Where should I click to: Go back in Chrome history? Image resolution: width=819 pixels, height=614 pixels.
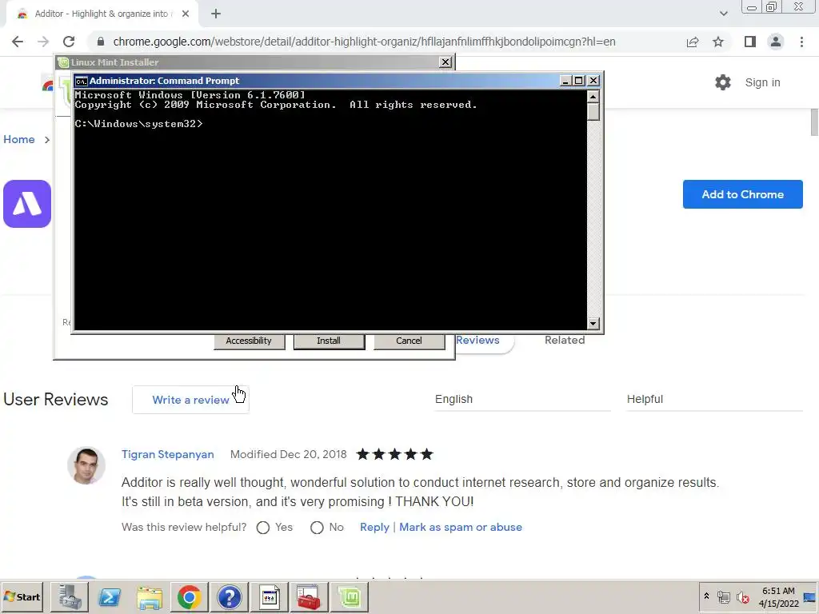click(x=18, y=42)
